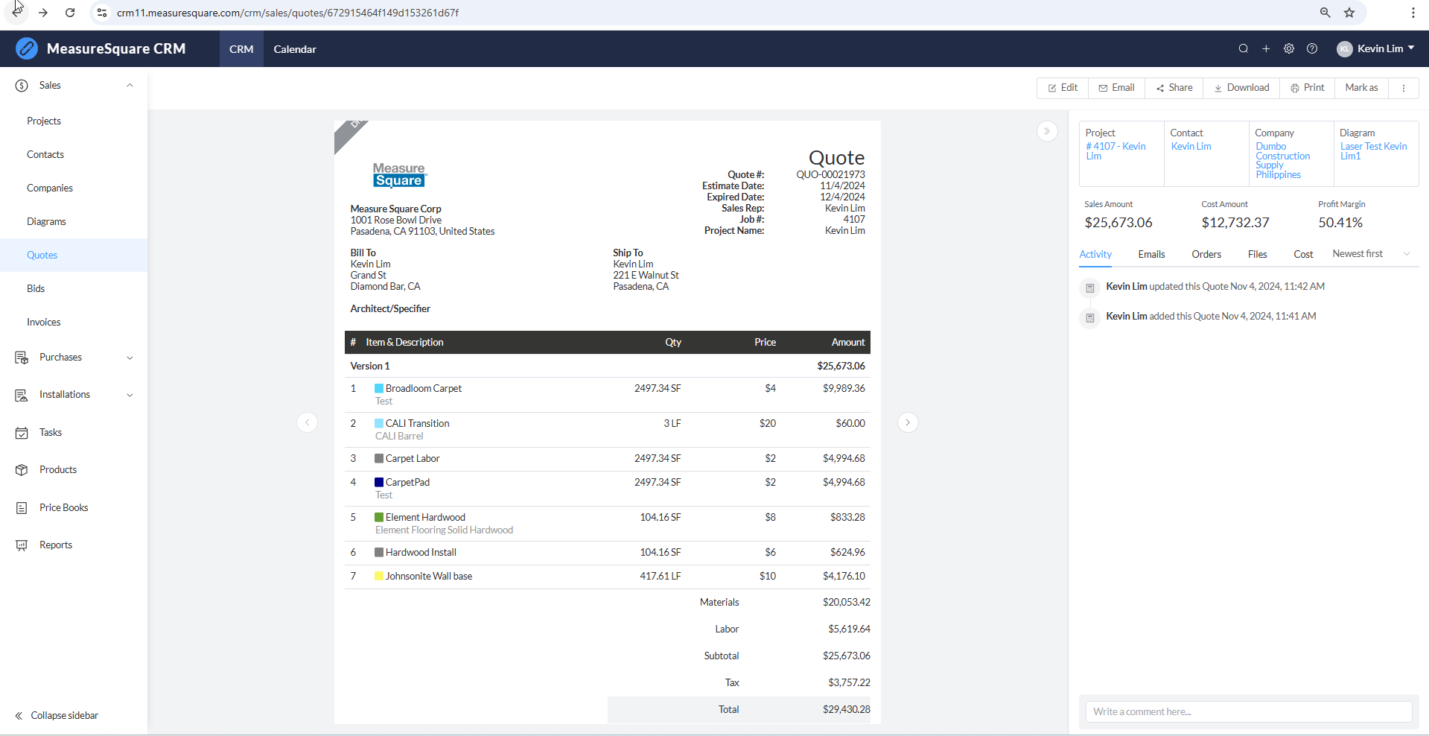Viewport: 1429px width, 736px height.
Task: Go to previous quote page arrow
Action: click(308, 422)
